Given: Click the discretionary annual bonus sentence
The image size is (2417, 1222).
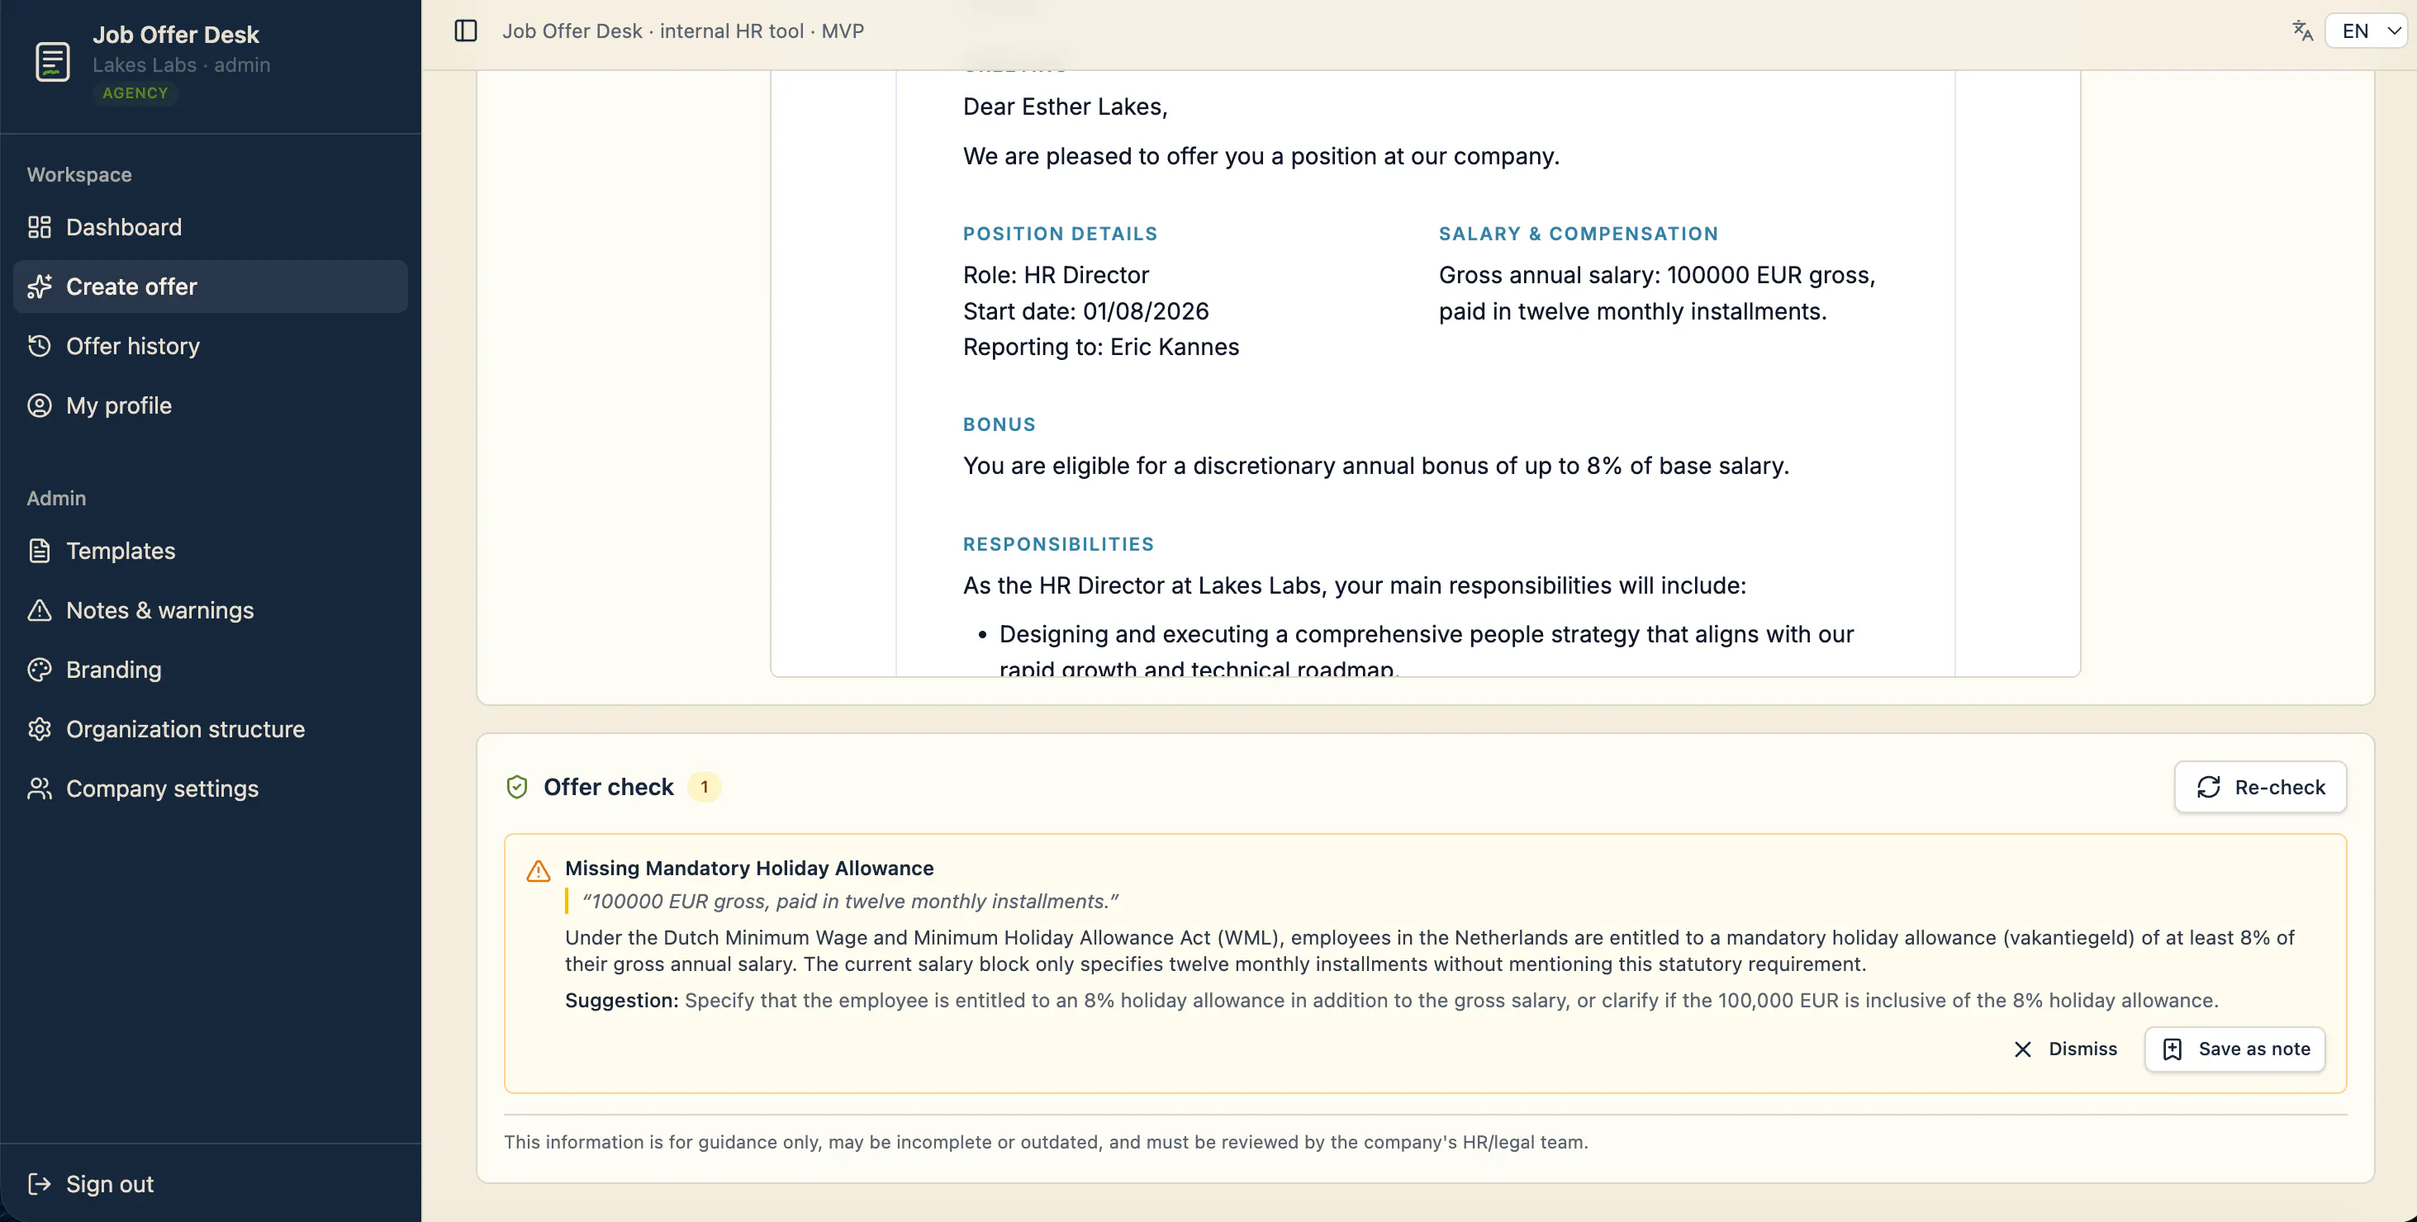Looking at the screenshot, I should tap(1375, 465).
